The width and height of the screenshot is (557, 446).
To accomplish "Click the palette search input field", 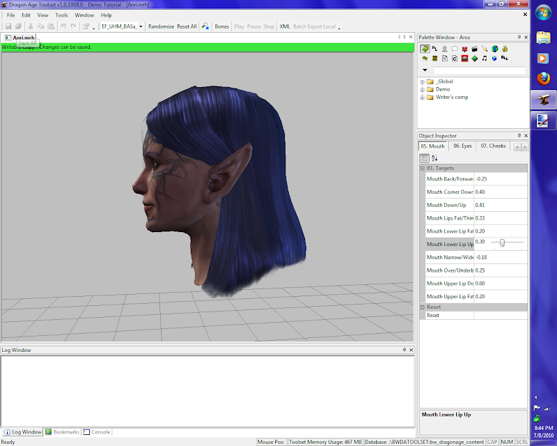I will click(x=479, y=70).
